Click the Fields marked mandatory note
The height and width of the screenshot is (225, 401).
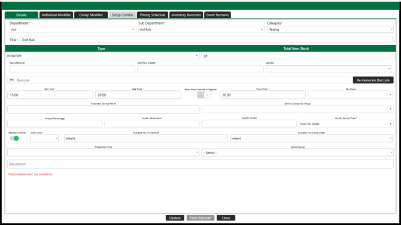click(31, 174)
